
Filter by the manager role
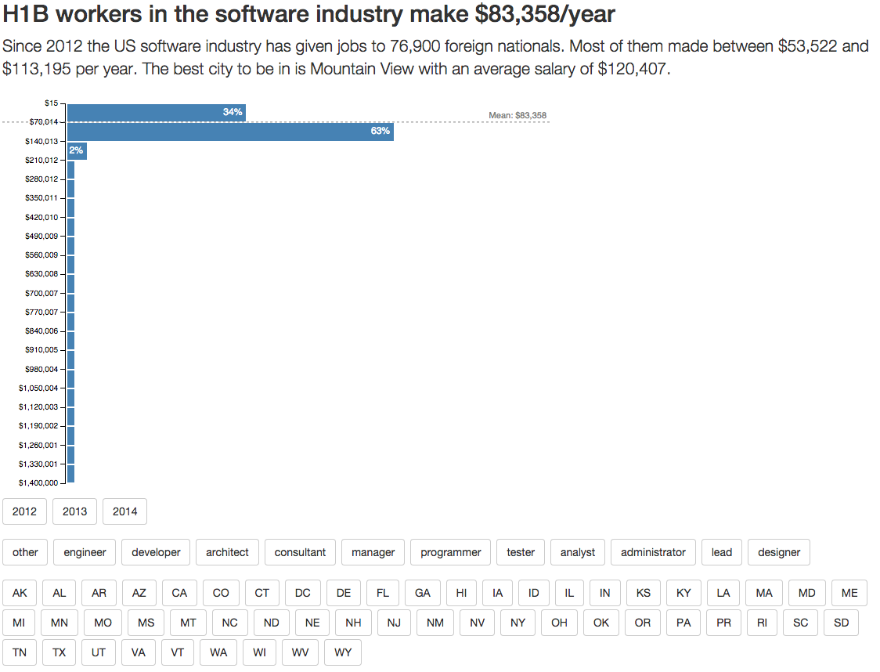[373, 552]
